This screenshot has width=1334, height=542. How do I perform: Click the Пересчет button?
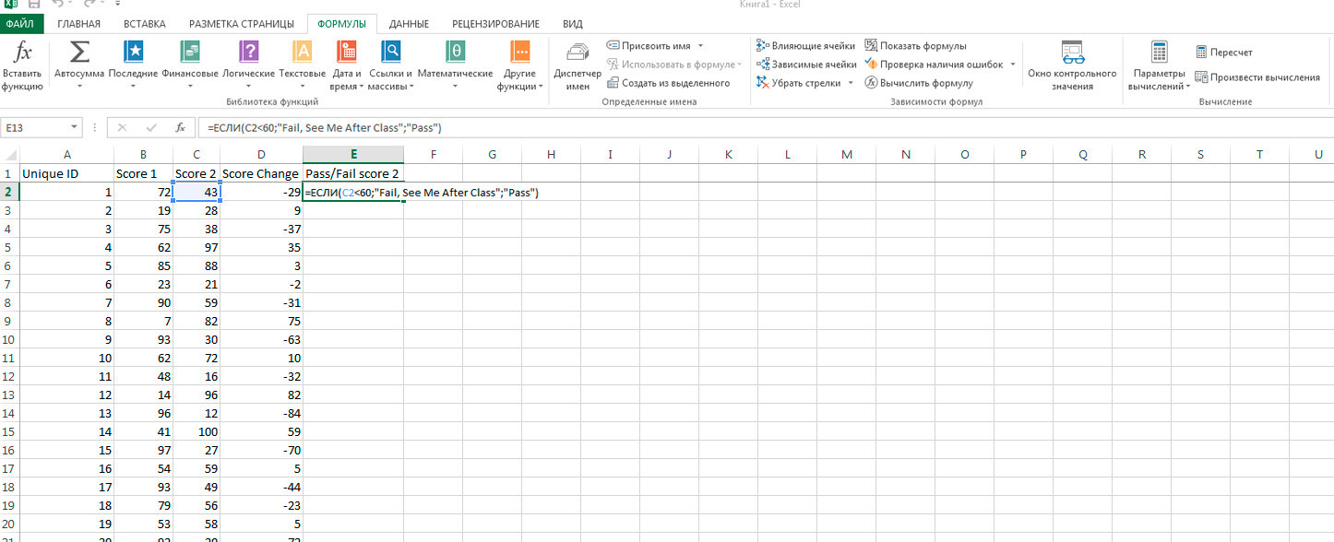(x=1223, y=52)
